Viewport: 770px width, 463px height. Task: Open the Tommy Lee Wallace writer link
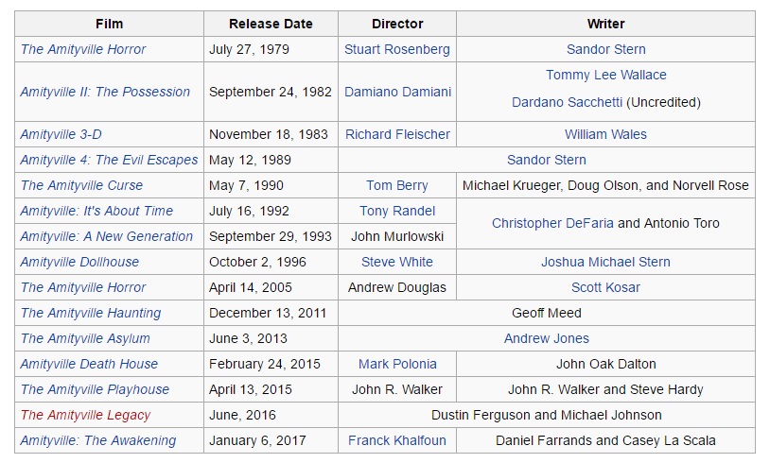click(606, 75)
